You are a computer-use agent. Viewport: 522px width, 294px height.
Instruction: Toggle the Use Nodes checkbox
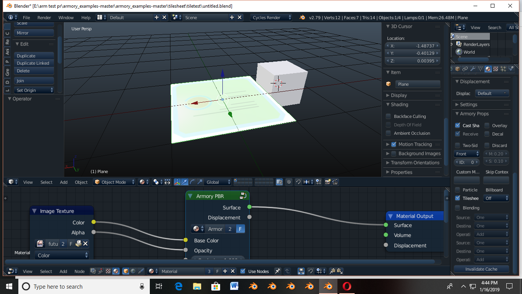243,271
